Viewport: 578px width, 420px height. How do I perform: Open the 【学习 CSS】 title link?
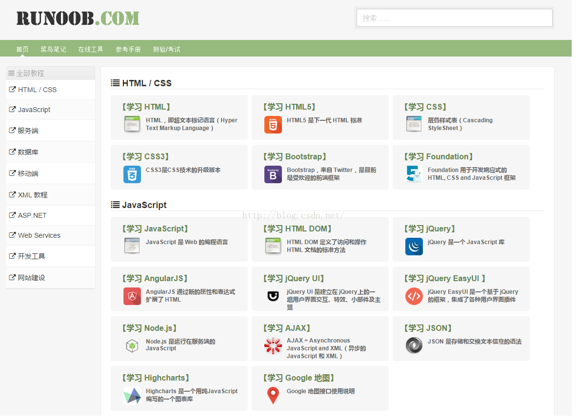(430, 108)
